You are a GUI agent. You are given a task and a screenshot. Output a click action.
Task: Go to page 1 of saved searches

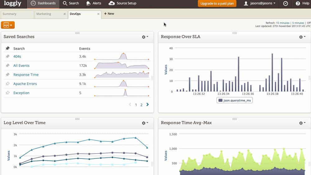136,105
